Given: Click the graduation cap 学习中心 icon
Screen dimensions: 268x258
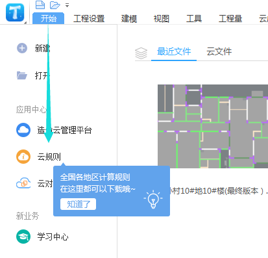Looking at the screenshot, I should coord(23,237).
